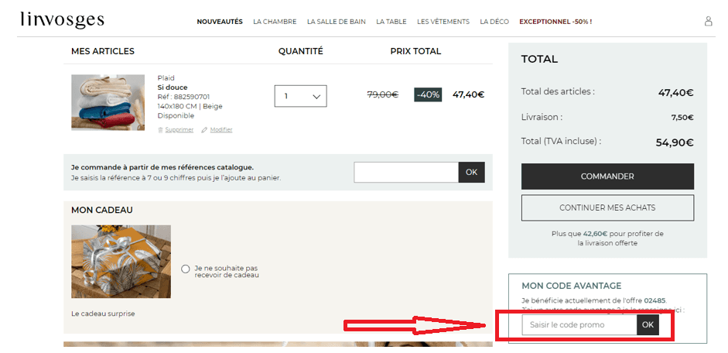Viewport: 728px width, 353px height.
Task: Open the Nouveautés menu
Action: 220,22
